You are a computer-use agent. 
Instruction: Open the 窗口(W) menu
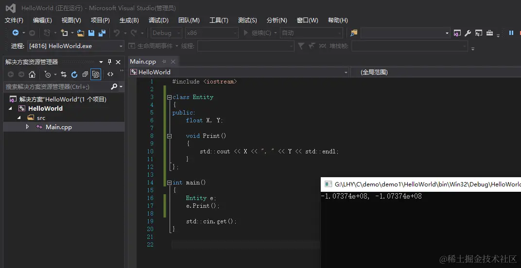click(x=307, y=20)
